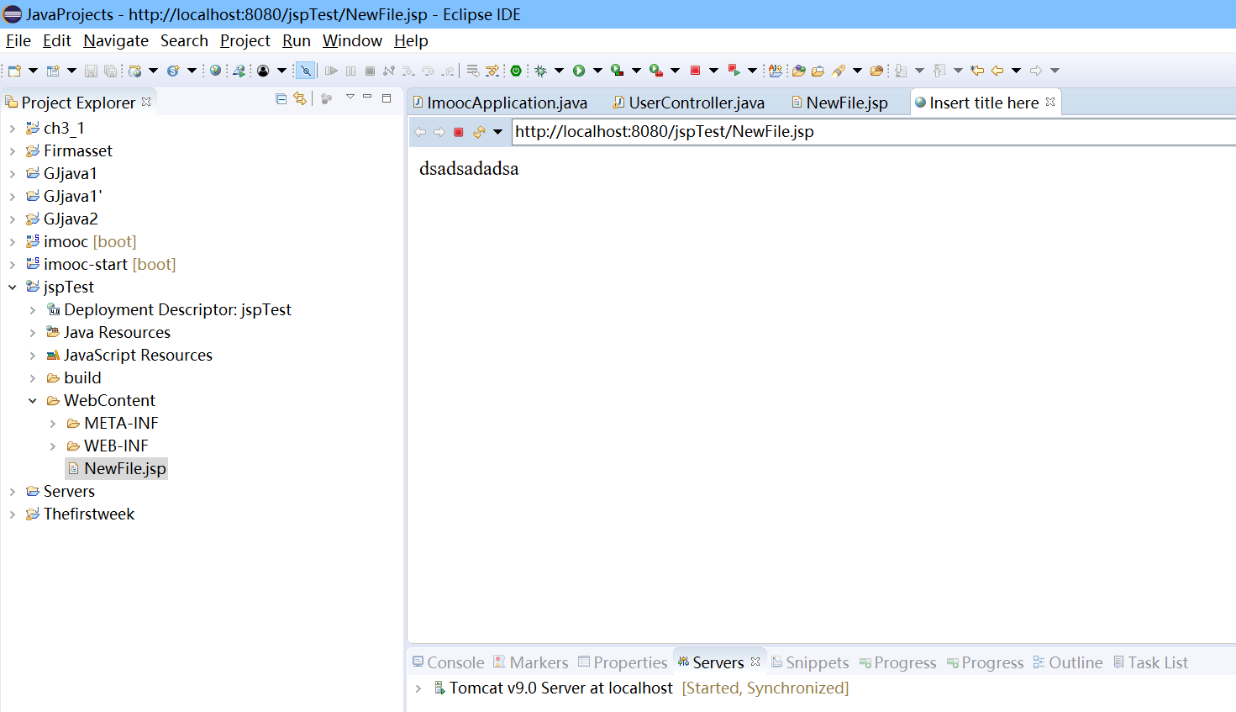Switch to the Properties tab
1236x712 pixels.
coord(623,662)
